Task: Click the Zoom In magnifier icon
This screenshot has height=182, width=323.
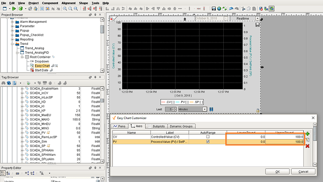Action: pyautogui.click(x=65, y=8)
